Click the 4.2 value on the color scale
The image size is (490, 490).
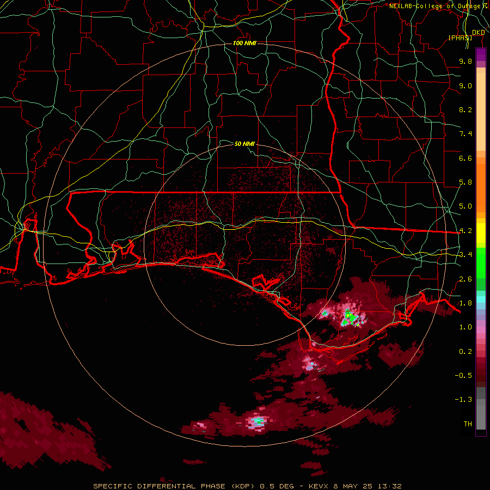(465, 231)
